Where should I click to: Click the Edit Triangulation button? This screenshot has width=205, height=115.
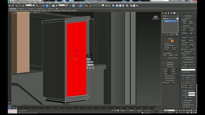coord(170,80)
